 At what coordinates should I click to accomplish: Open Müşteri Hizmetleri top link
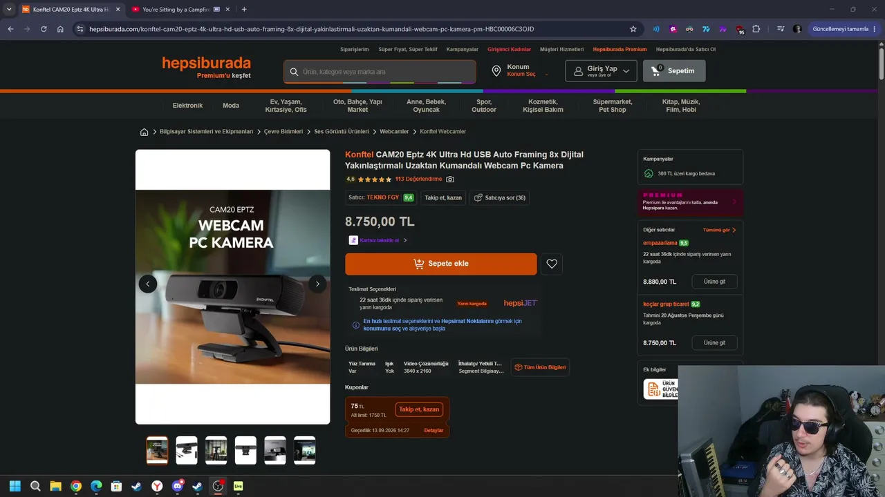[562, 50]
